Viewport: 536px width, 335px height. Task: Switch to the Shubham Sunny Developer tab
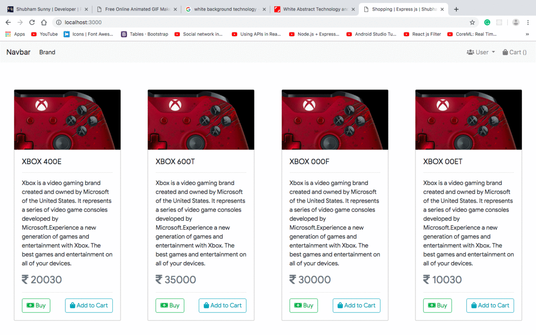47,9
